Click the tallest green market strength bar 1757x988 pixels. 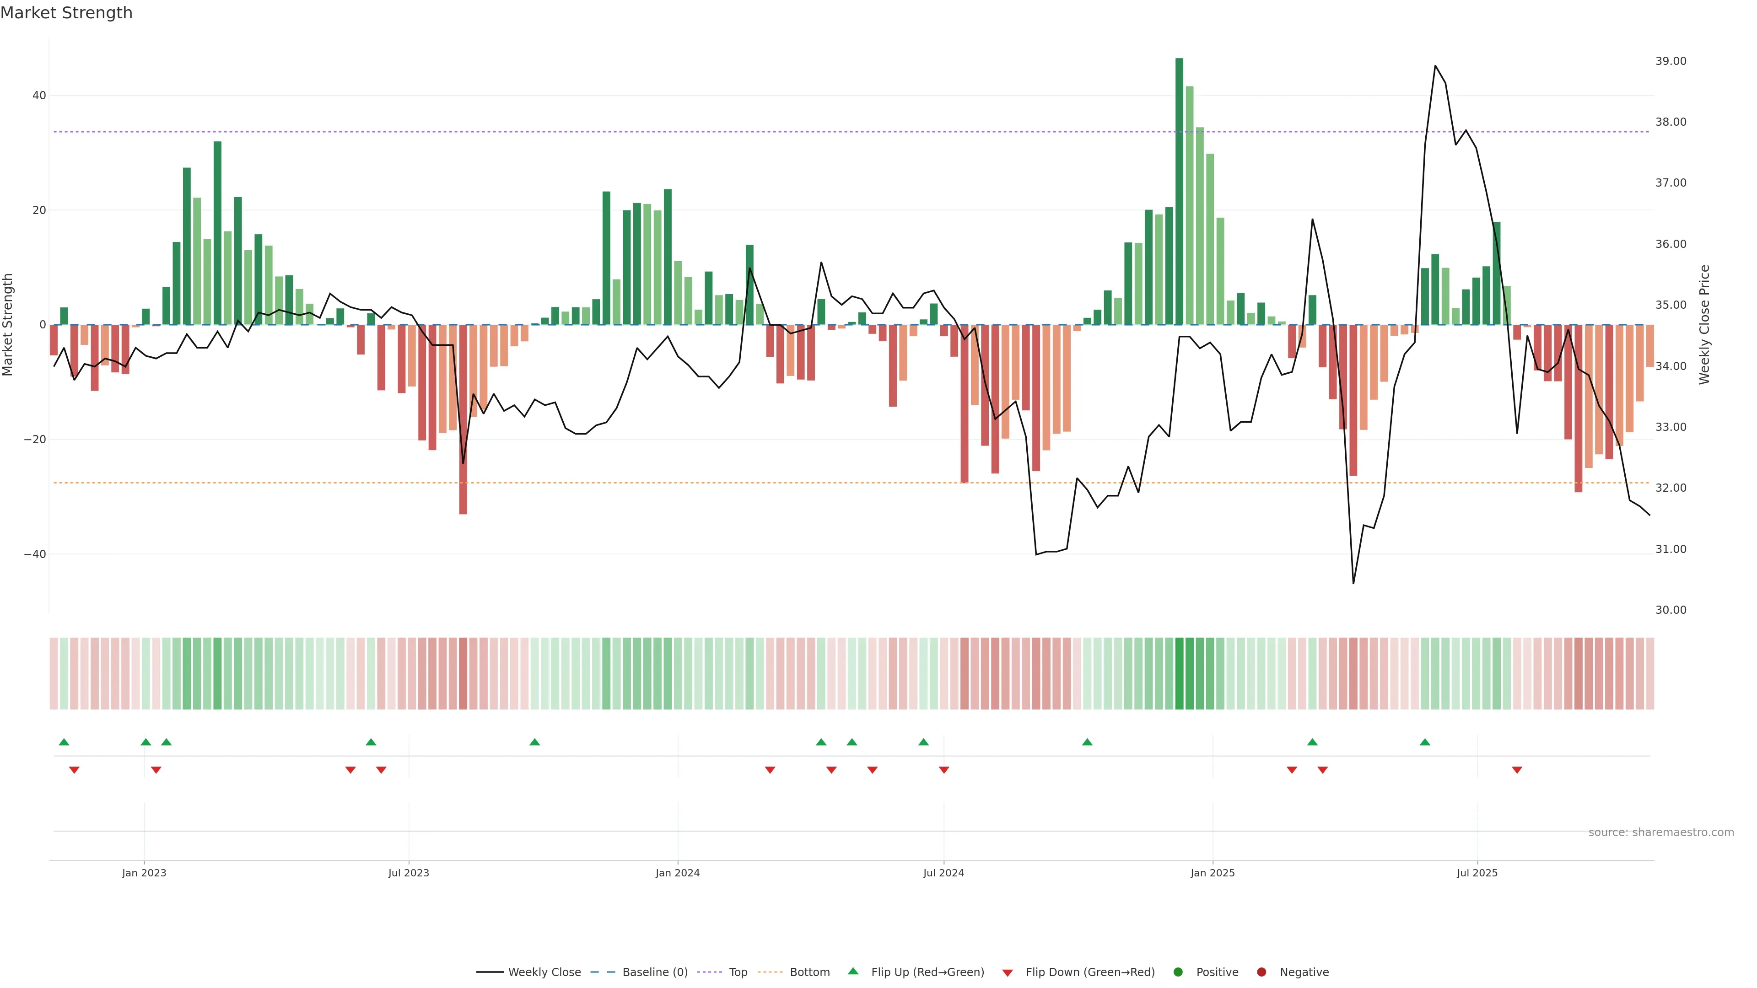(1179, 191)
